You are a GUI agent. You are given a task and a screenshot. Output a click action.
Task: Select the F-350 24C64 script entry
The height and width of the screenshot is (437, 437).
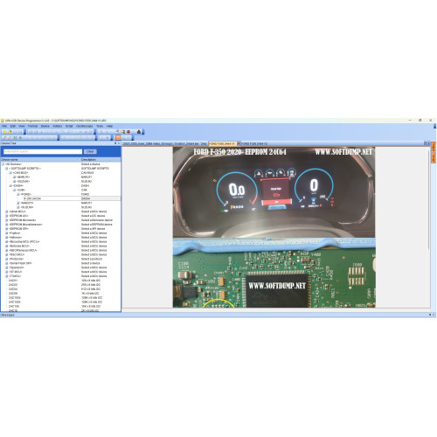point(32,198)
